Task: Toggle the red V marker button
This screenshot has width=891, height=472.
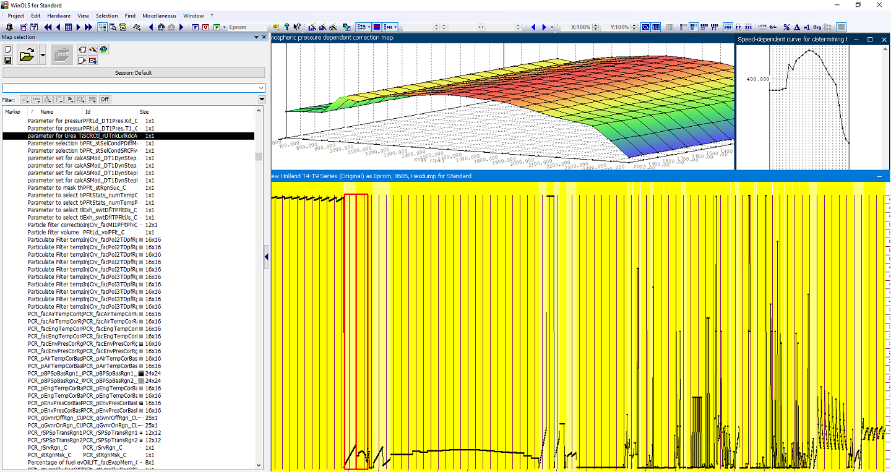Action: pos(205,27)
